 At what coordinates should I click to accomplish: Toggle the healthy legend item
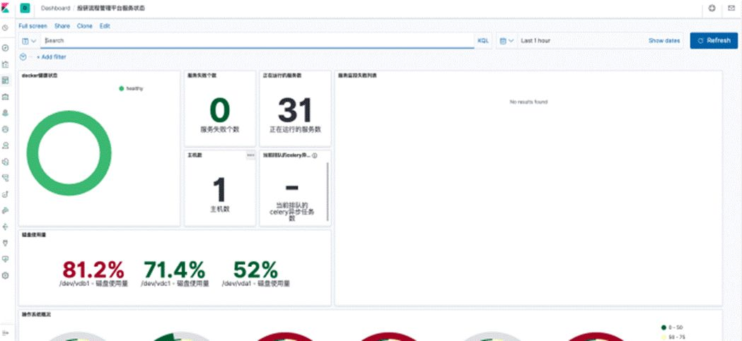[131, 88]
